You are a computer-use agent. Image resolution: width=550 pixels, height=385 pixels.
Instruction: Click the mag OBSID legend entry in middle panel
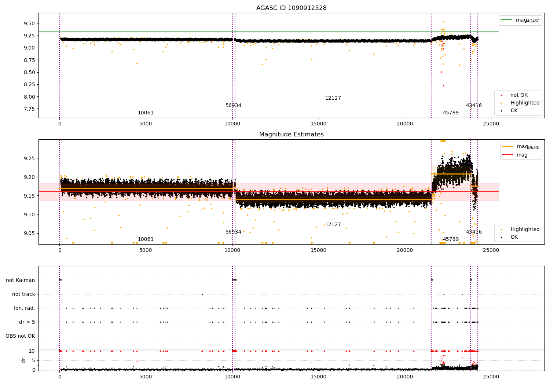tap(521, 147)
